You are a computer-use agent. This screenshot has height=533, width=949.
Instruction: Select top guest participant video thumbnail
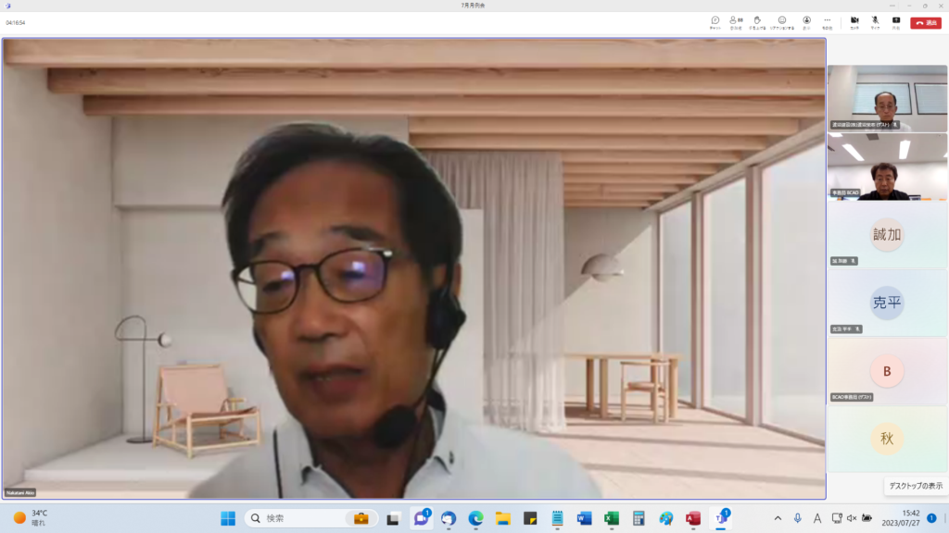tap(887, 98)
